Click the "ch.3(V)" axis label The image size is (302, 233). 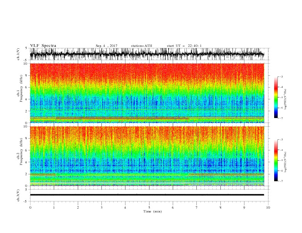pos(18,195)
